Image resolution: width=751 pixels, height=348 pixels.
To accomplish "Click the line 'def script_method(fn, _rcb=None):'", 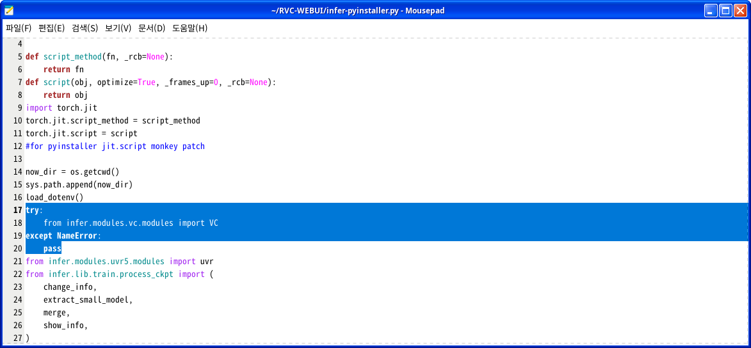I will 99,56.
